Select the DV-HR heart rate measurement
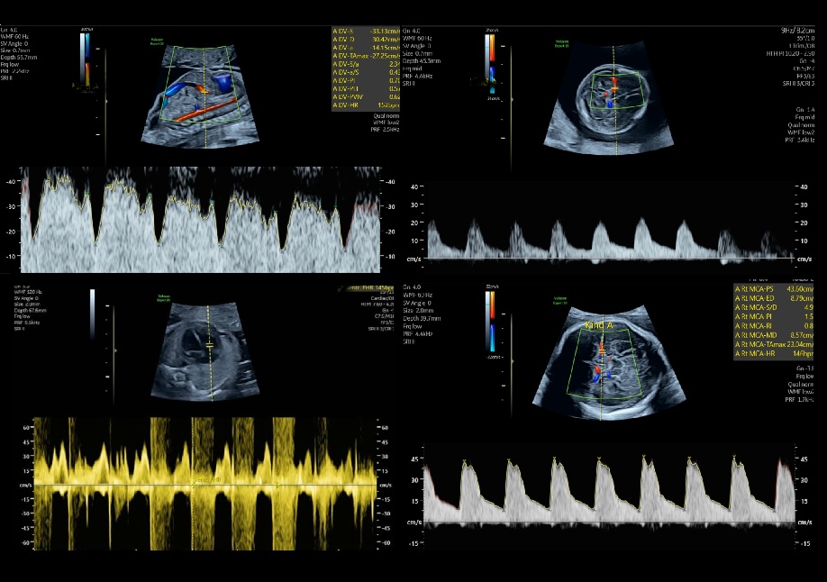This screenshot has height=582, width=827. click(364, 105)
